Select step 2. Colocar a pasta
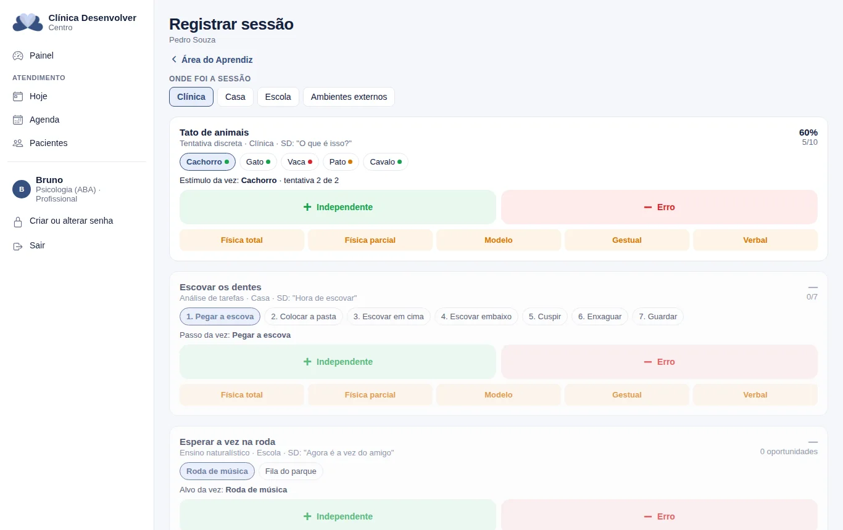The height and width of the screenshot is (530, 843). click(304, 316)
